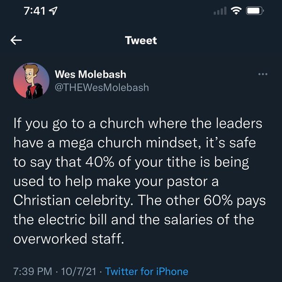The width and height of the screenshot is (282, 282).
Task: Tap the 7:39 PM tweet timestamp
Action: 32,271
